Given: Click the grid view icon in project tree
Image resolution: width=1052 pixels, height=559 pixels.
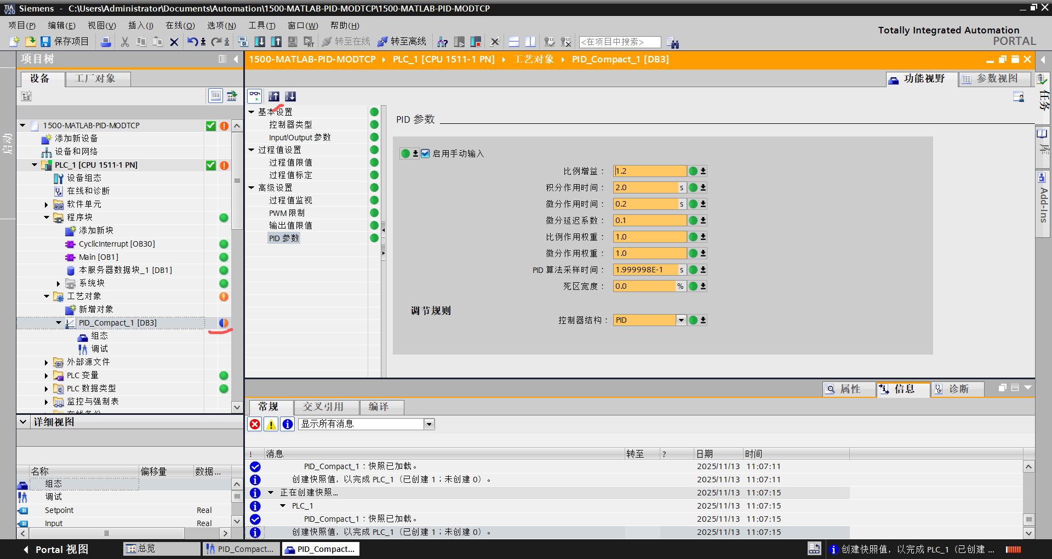Looking at the screenshot, I should coord(216,96).
